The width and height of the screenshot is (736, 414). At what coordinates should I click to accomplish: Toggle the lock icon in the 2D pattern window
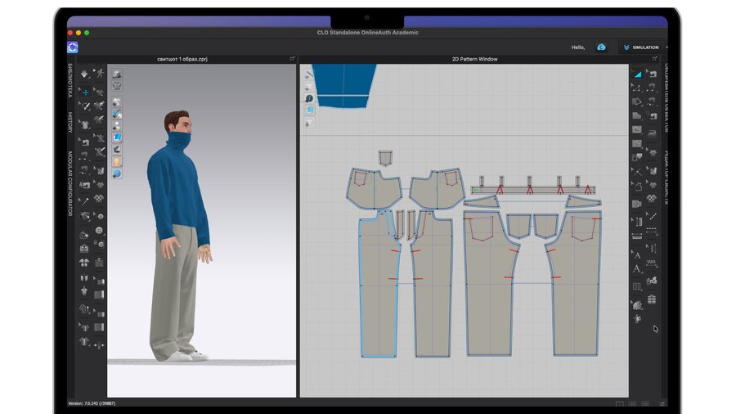[x=308, y=124]
